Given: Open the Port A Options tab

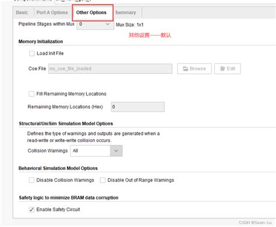Looking at the screenshot, I should 52,12.
